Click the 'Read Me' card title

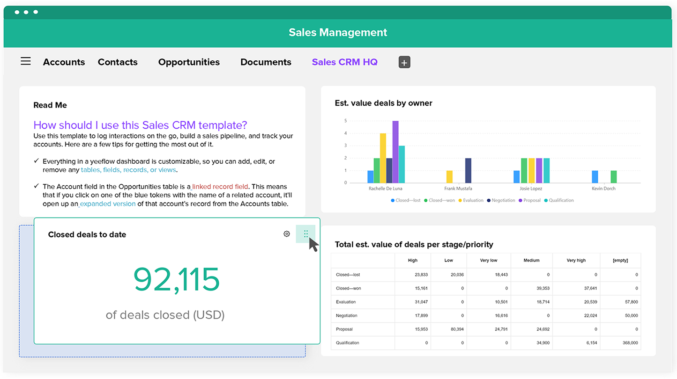pos(50,105)
